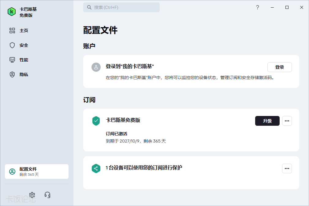Image resolution: width=309 pixels, height=206 pixels.
Task: Click the 卡巴斯基免费版 subscription title
Action: click(123, 120)
